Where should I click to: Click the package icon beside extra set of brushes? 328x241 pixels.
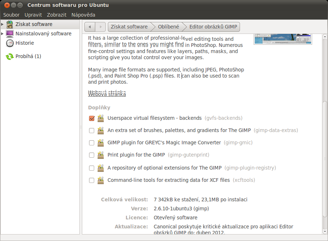click(101, 131)
